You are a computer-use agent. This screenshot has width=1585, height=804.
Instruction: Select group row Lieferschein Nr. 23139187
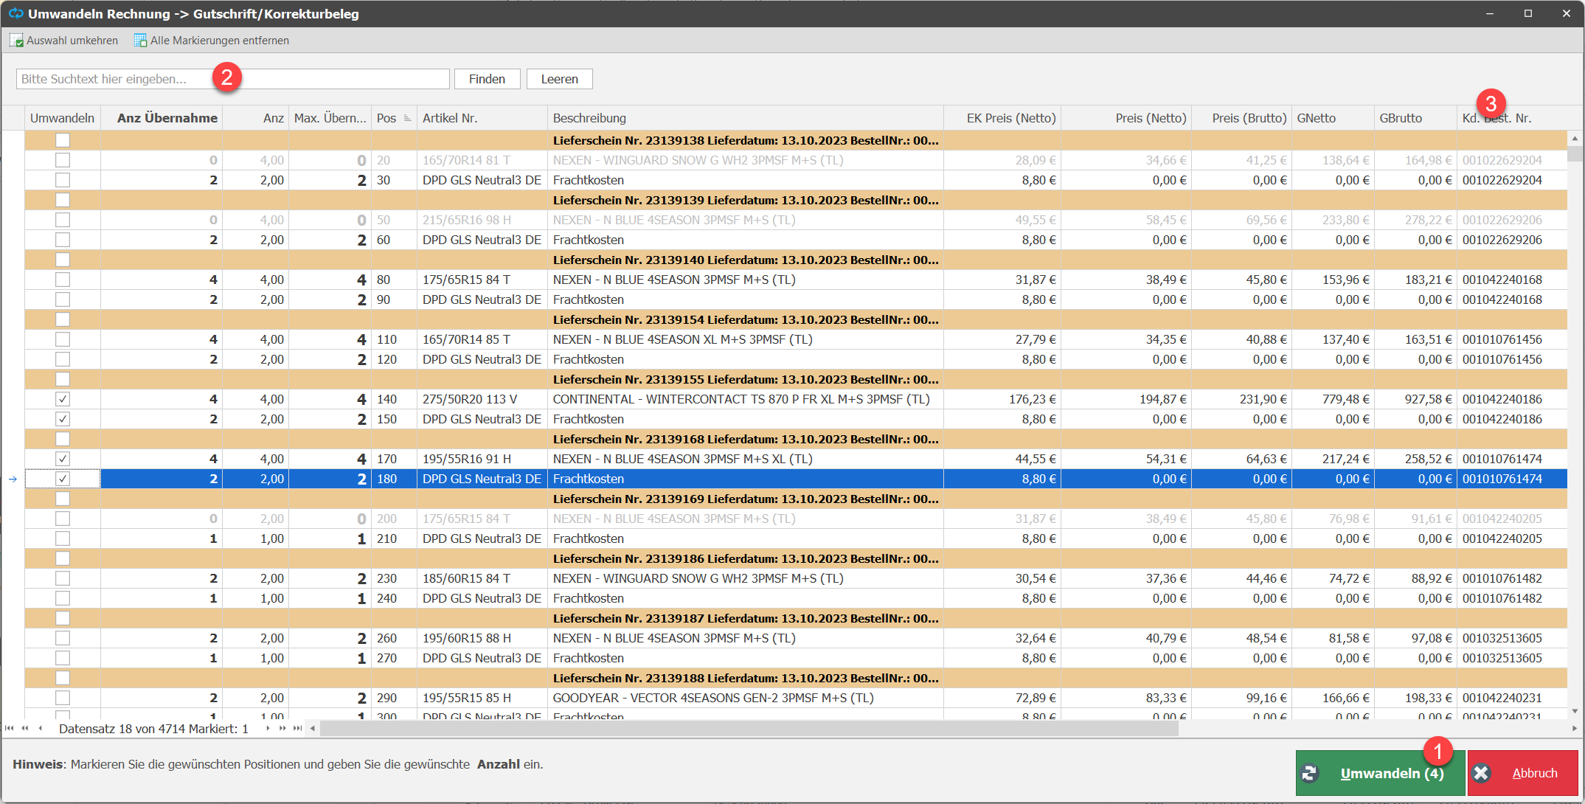pyautogui.click(x=796, y=618)
